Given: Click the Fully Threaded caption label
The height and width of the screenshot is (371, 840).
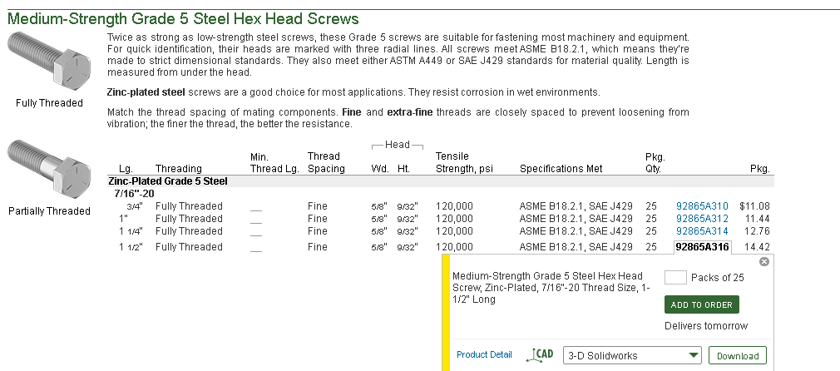Looking at the screenshot, I should [49, 103].
